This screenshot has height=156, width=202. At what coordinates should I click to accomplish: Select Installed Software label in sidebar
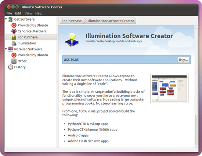[x=28, y=49]
